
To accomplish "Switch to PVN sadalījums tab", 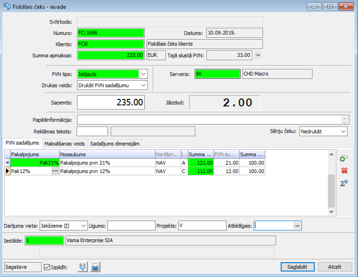I will pos(22,143).
